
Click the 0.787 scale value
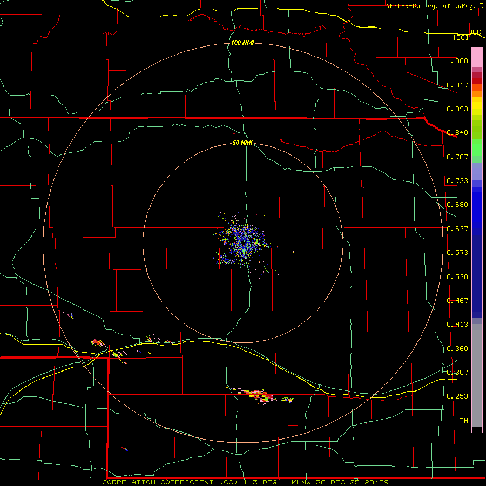[457, 157]
